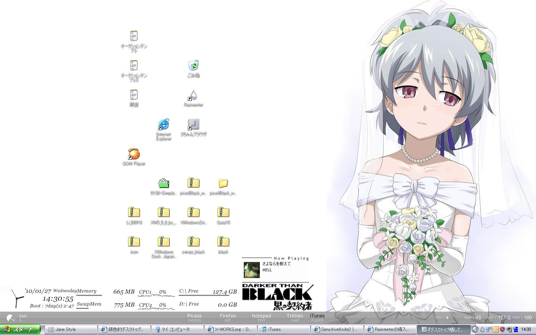This screenshot has height=335, width=536.
Task: Click the HDD 127 G meter
Action: 499,318
